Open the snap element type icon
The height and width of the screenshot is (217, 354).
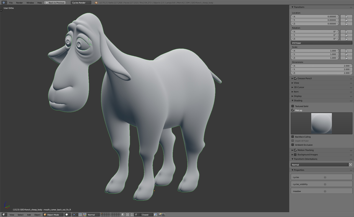[x=137, y=215]
